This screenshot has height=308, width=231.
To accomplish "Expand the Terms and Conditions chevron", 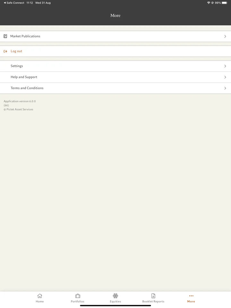I will (225, 88).
